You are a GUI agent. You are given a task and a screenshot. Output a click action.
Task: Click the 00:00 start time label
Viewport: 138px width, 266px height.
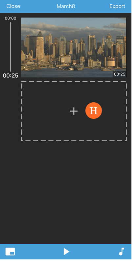11,18
